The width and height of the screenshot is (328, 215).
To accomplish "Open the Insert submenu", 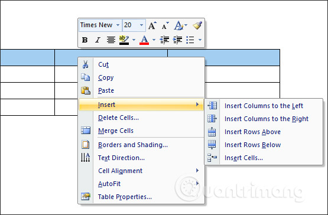I will pos(141,105).
